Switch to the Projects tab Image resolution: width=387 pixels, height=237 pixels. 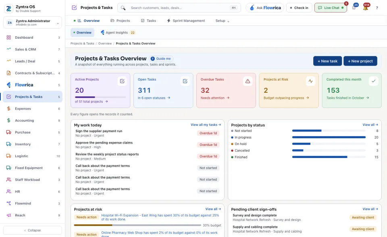coord(120,21)
